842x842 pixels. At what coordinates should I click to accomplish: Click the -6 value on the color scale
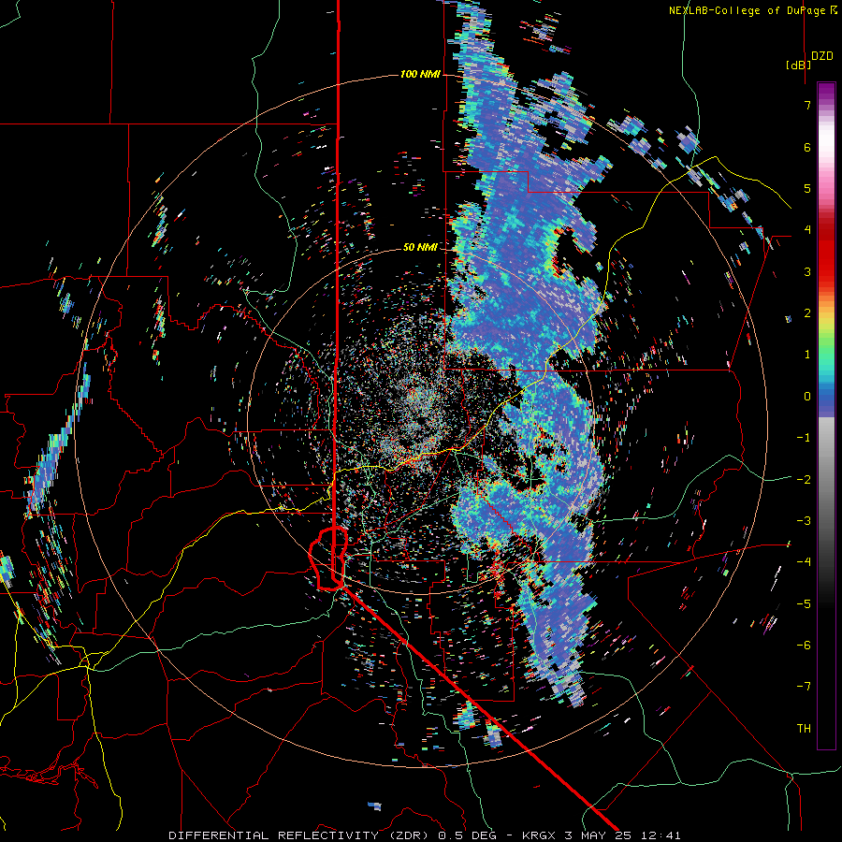click(804, 645)
